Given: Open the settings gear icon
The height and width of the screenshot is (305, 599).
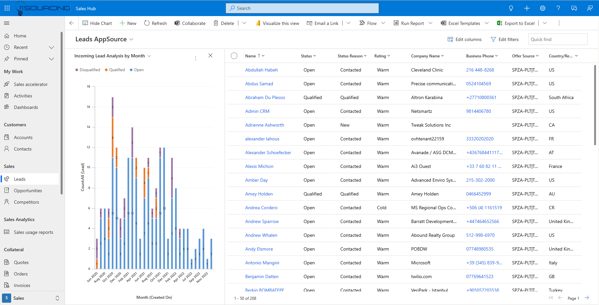Looking at the screenshot, I should 543,8.
